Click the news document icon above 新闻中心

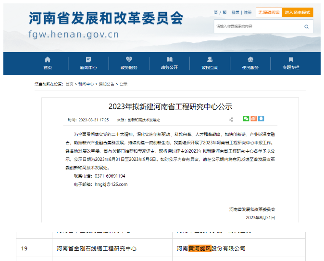[88, 60]
